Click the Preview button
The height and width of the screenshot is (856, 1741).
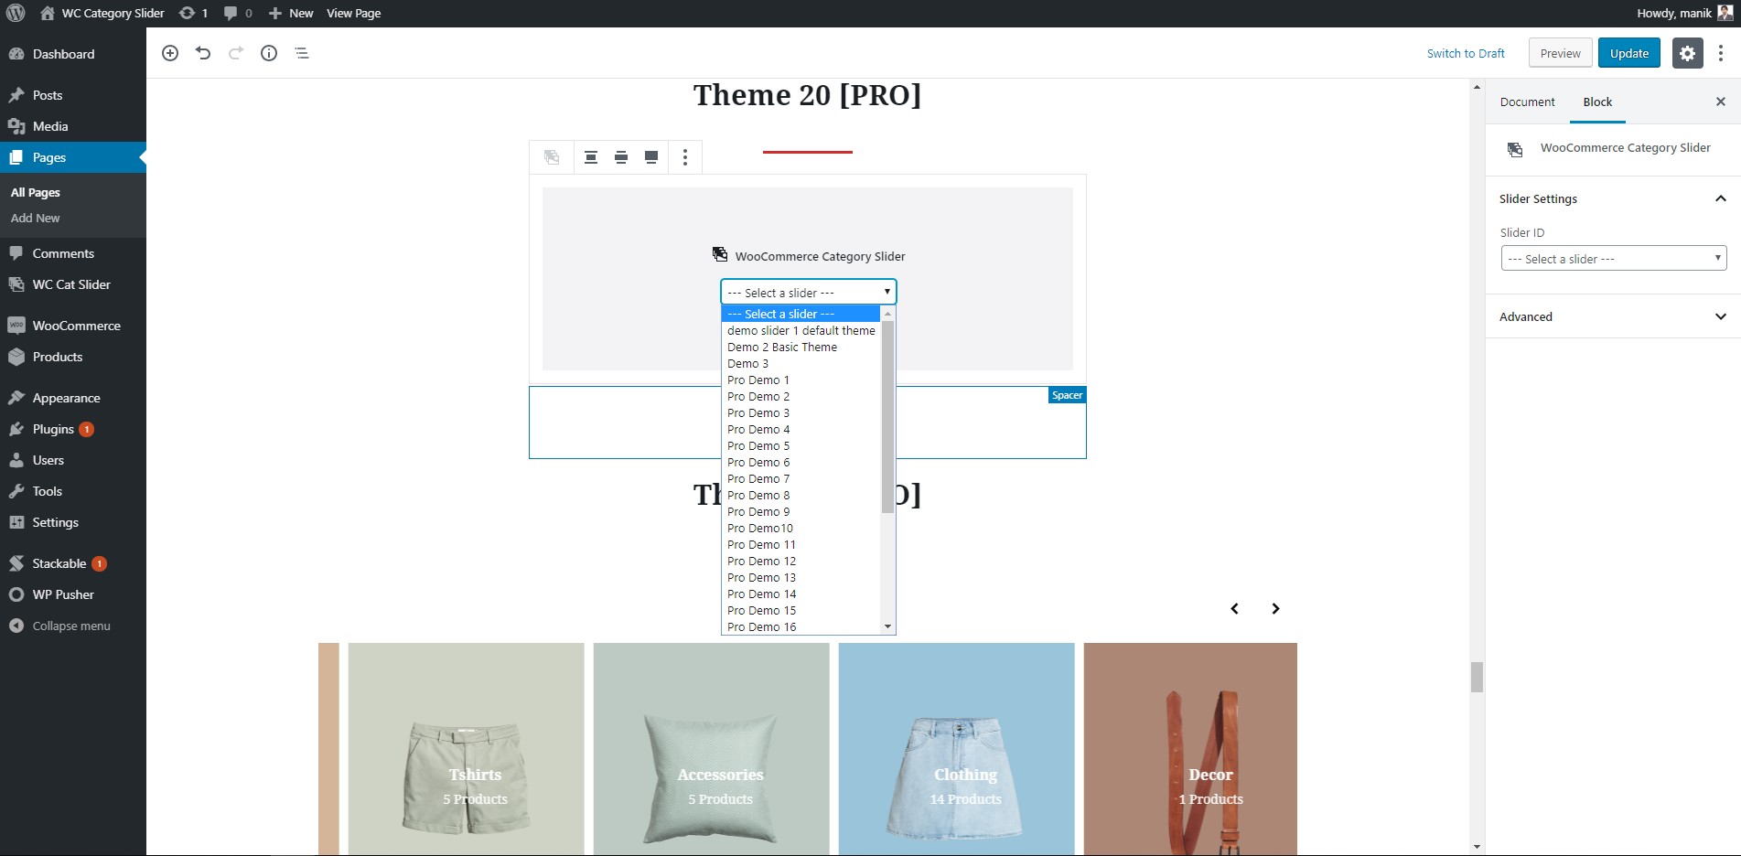(1561, 53)
